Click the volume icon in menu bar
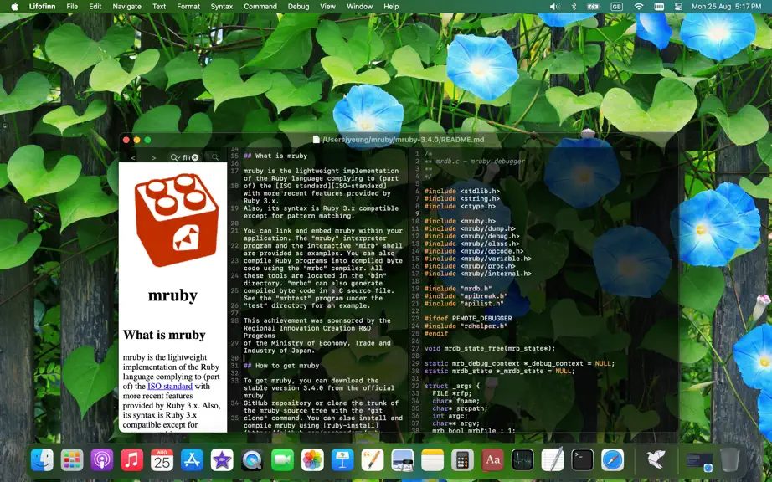The height and width of the screenshot is (482, 772). coord(555,7)
